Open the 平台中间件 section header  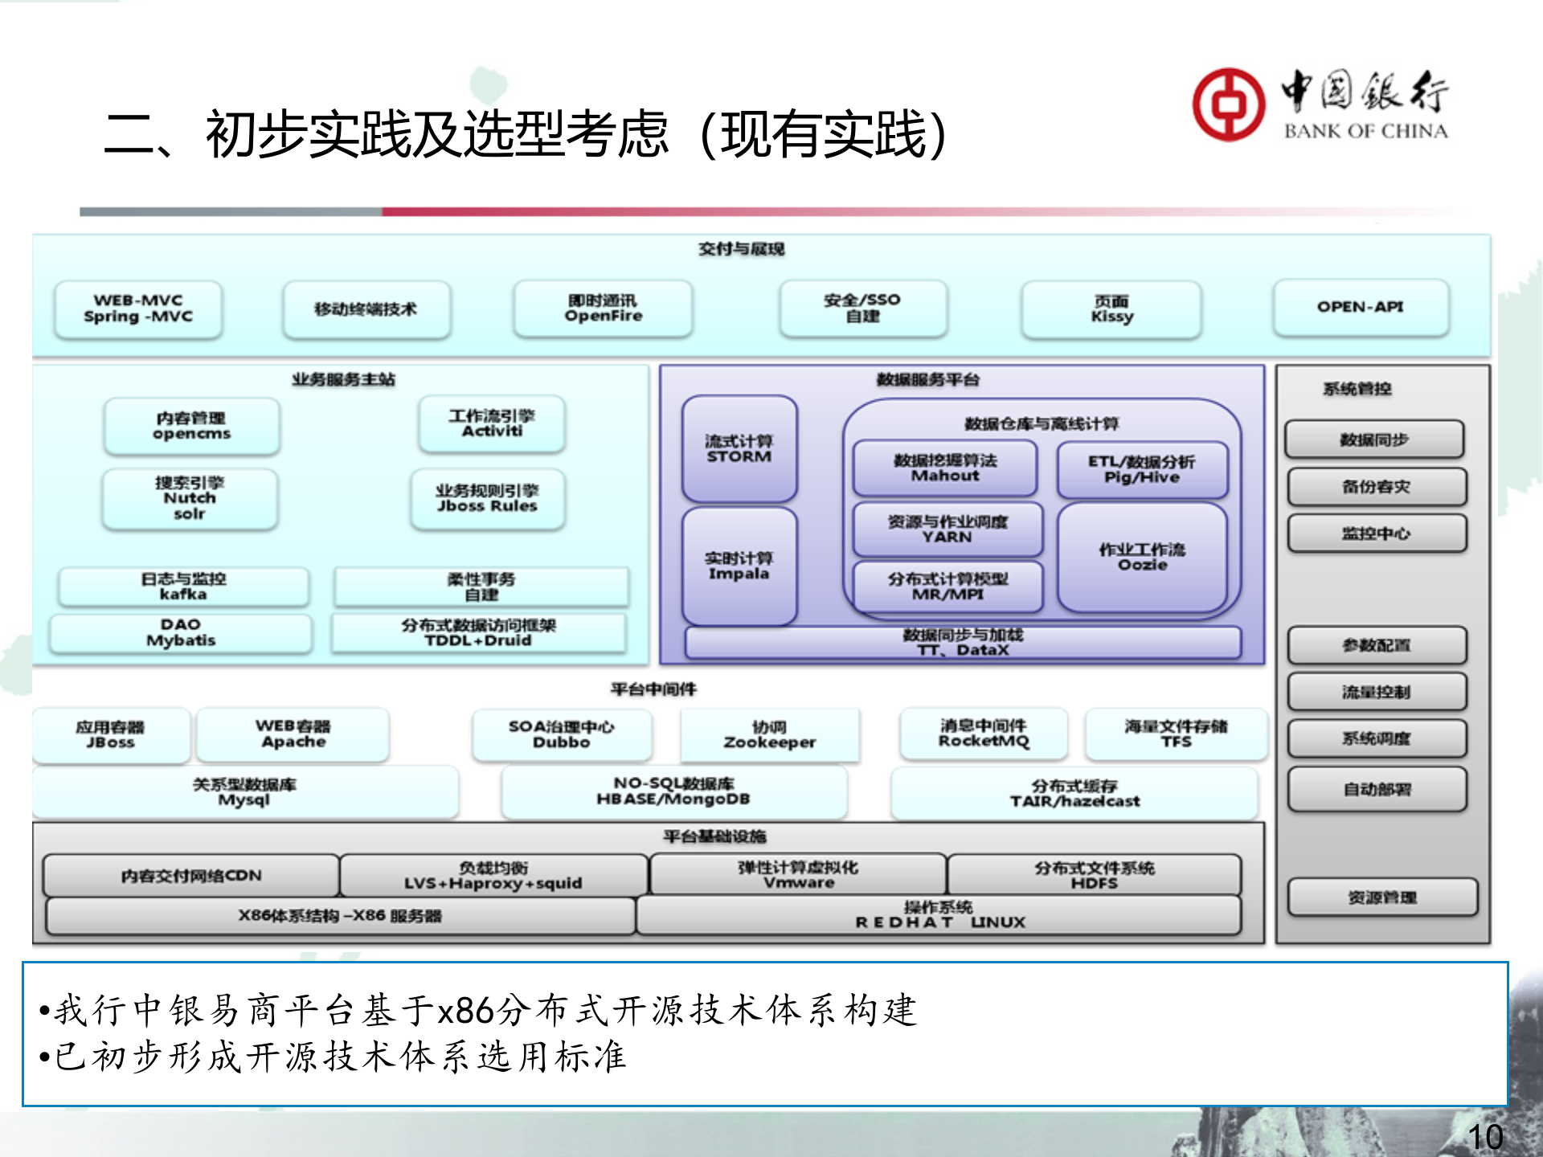click(653, 689)
